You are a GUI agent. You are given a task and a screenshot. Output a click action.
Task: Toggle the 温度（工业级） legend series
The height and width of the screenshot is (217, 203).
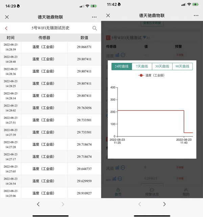[x=152, y=75]
